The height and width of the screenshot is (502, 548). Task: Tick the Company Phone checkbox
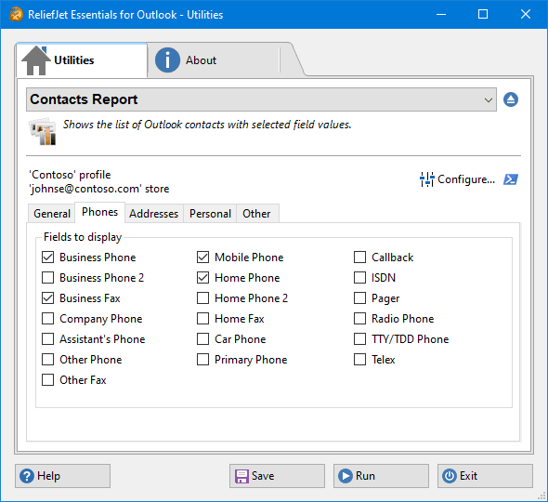(x=48, y=318)
